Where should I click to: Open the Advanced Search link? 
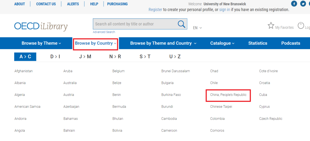(x=104, y=32)
